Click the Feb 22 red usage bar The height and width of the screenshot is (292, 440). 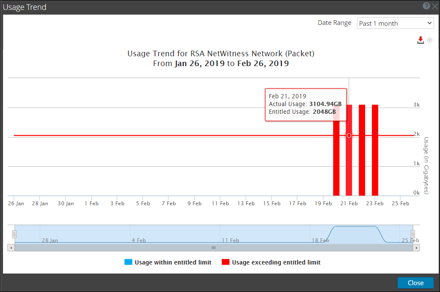tap(362, 163)
